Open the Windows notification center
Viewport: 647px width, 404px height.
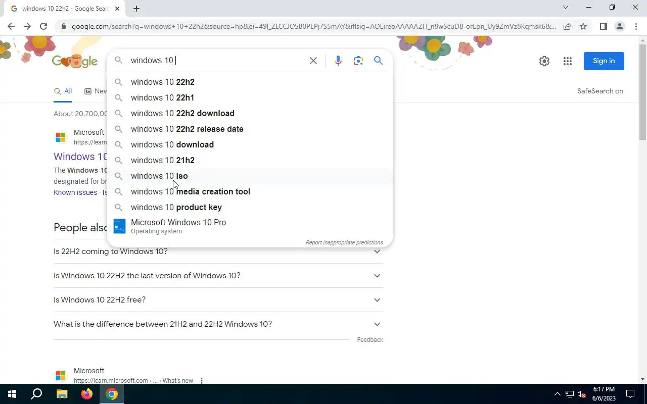pyautogui.click(x=630, y=394)
